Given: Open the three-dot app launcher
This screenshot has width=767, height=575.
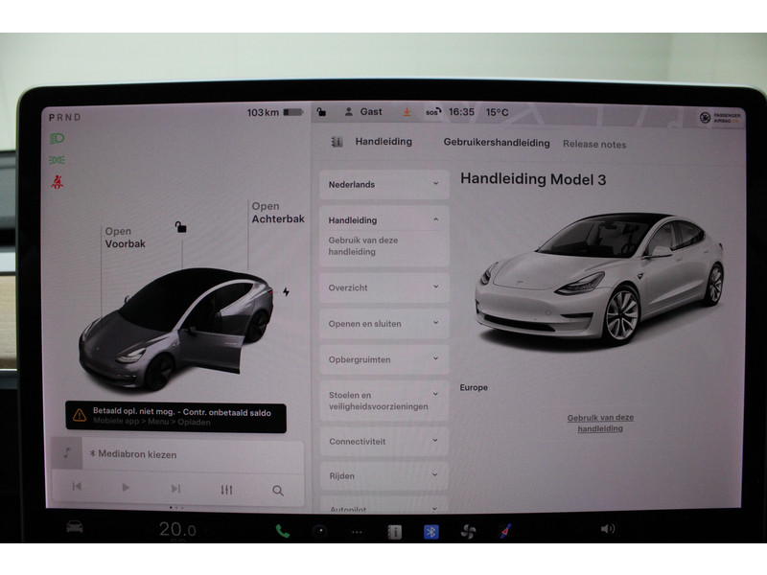Looking at the screenshot, I should pyautogui.click(x=357, y=532).
